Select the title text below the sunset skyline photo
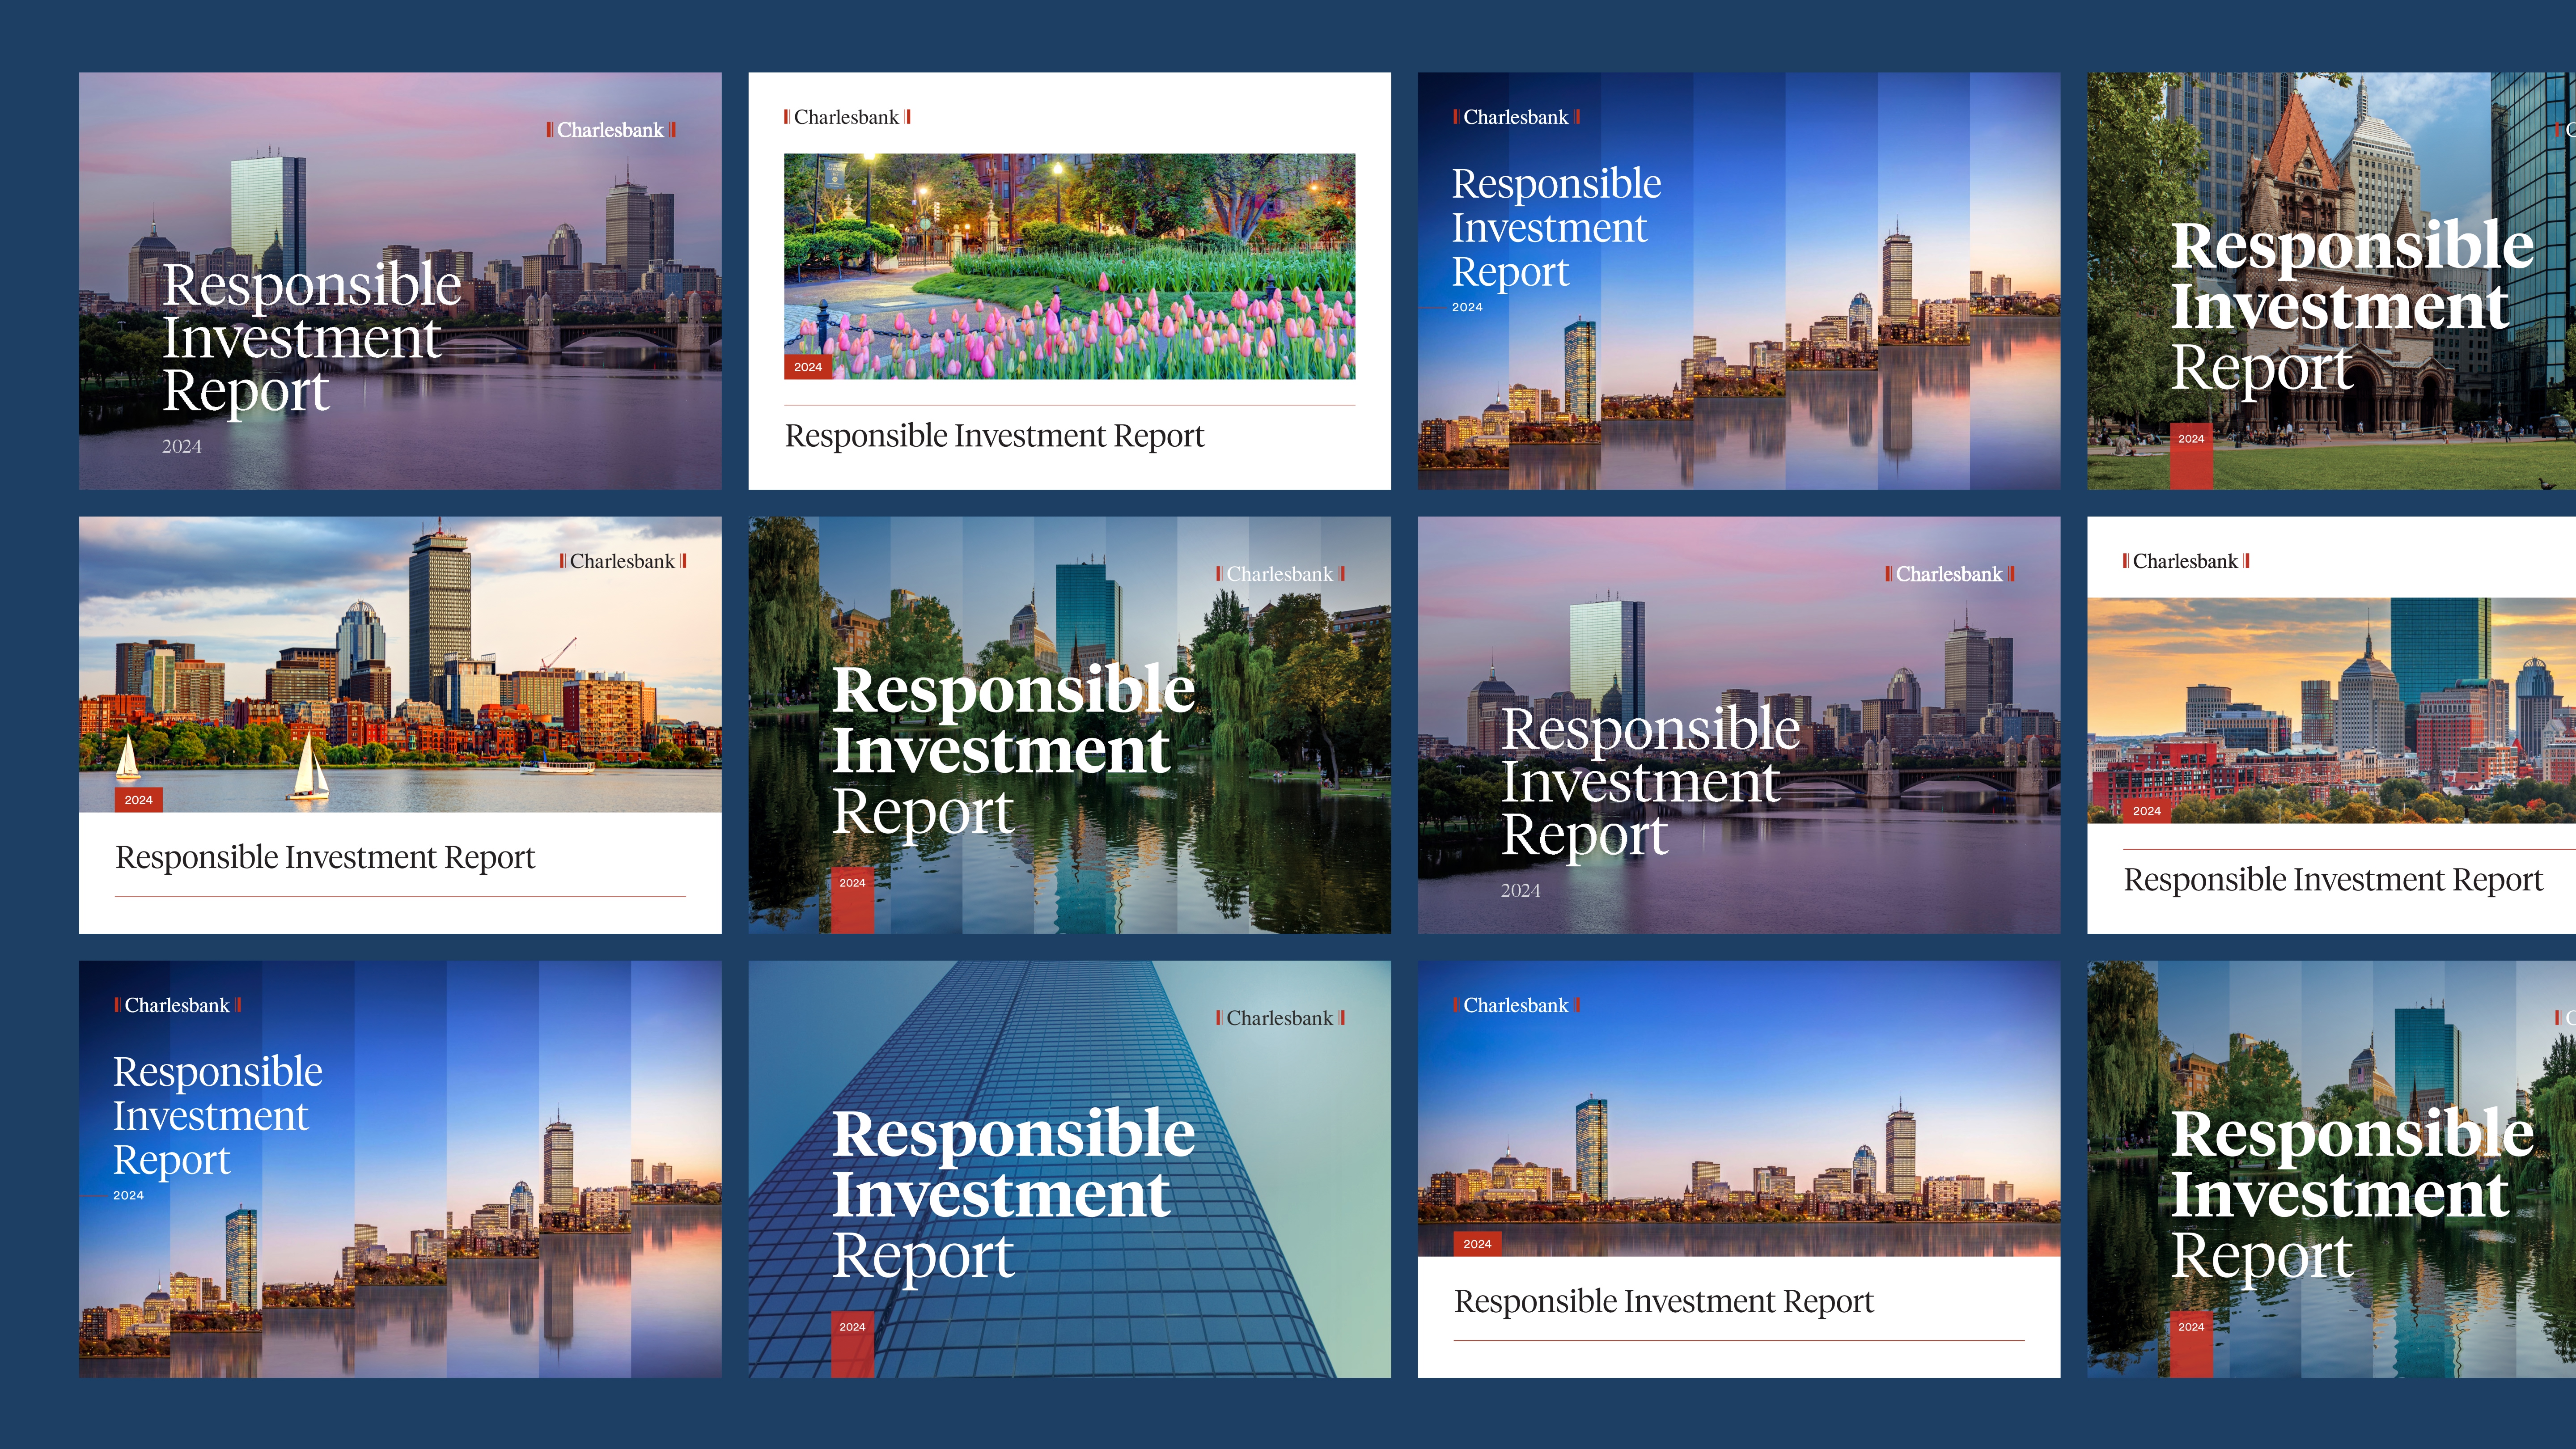 point(2333,880)
